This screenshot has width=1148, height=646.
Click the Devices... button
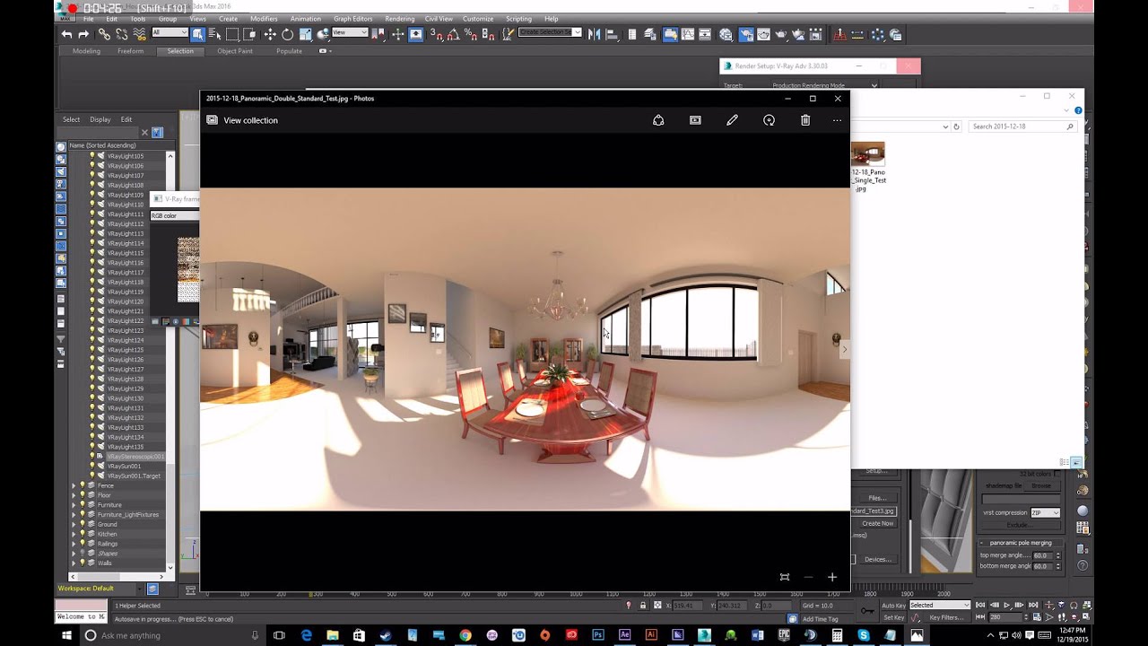(x=877, y=559)
